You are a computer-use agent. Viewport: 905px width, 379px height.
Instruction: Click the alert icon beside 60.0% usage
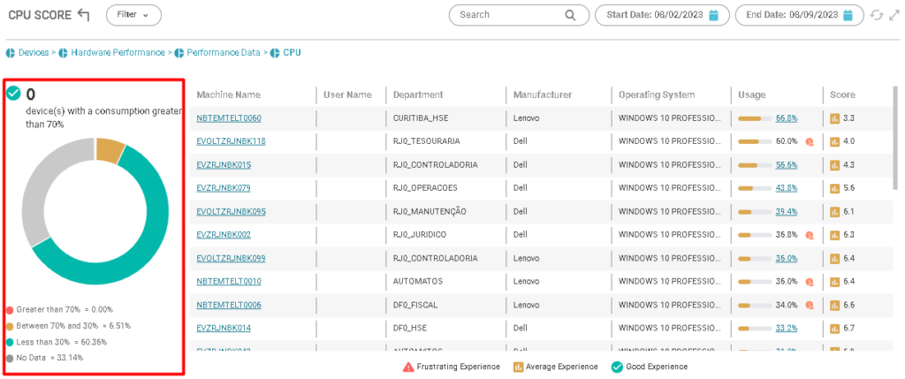pyautogui.click(x=809, y=141)
